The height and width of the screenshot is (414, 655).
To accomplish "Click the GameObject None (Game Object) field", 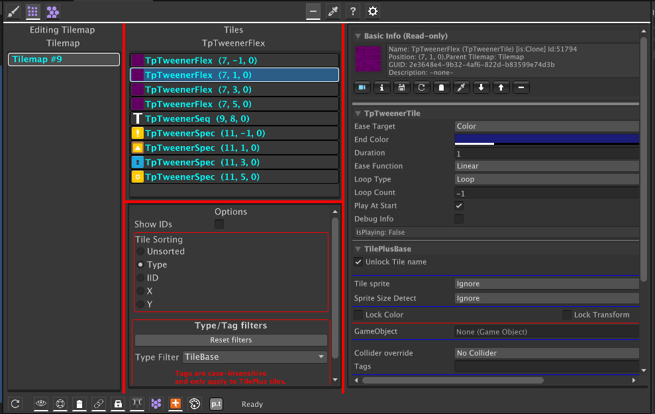I will (x=547, y=331).
